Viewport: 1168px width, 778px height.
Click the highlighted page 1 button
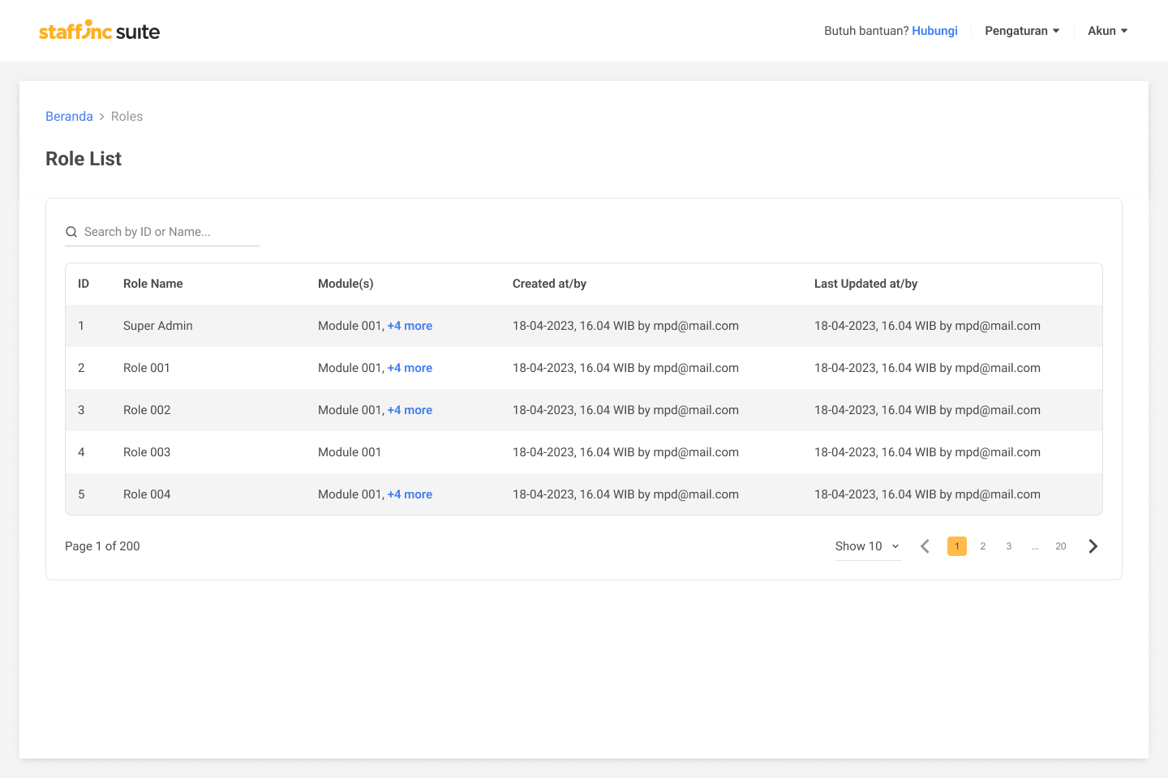957,546
